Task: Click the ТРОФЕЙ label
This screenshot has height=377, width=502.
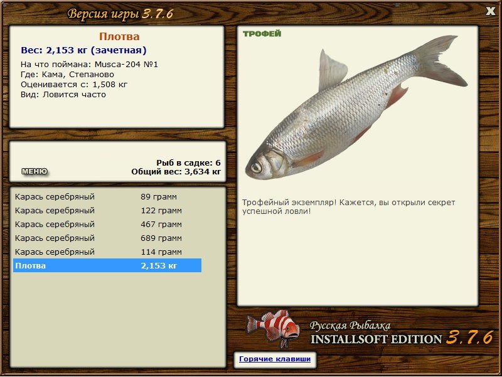Action: tap(262, 34)
